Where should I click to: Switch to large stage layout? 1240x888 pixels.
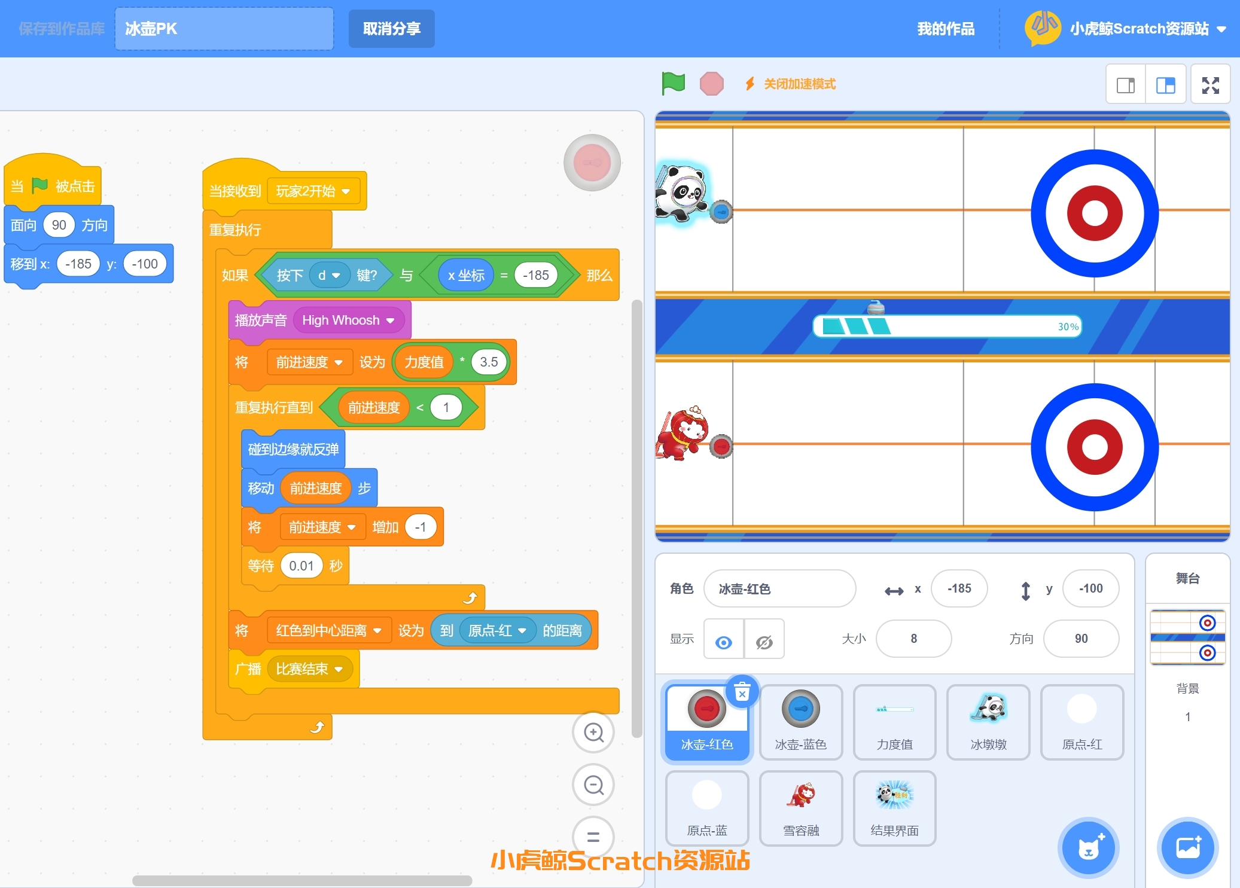1165,86
